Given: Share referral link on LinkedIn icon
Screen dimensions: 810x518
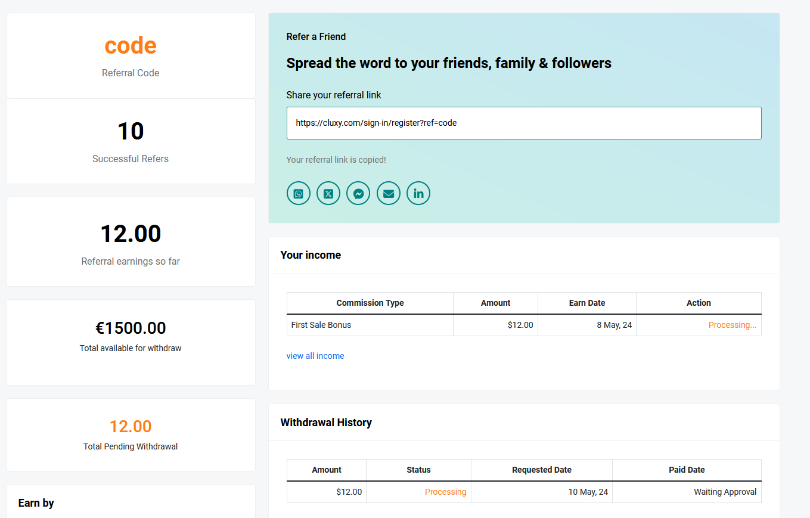Looking at the screenshot, I should (x=418, y=193).
